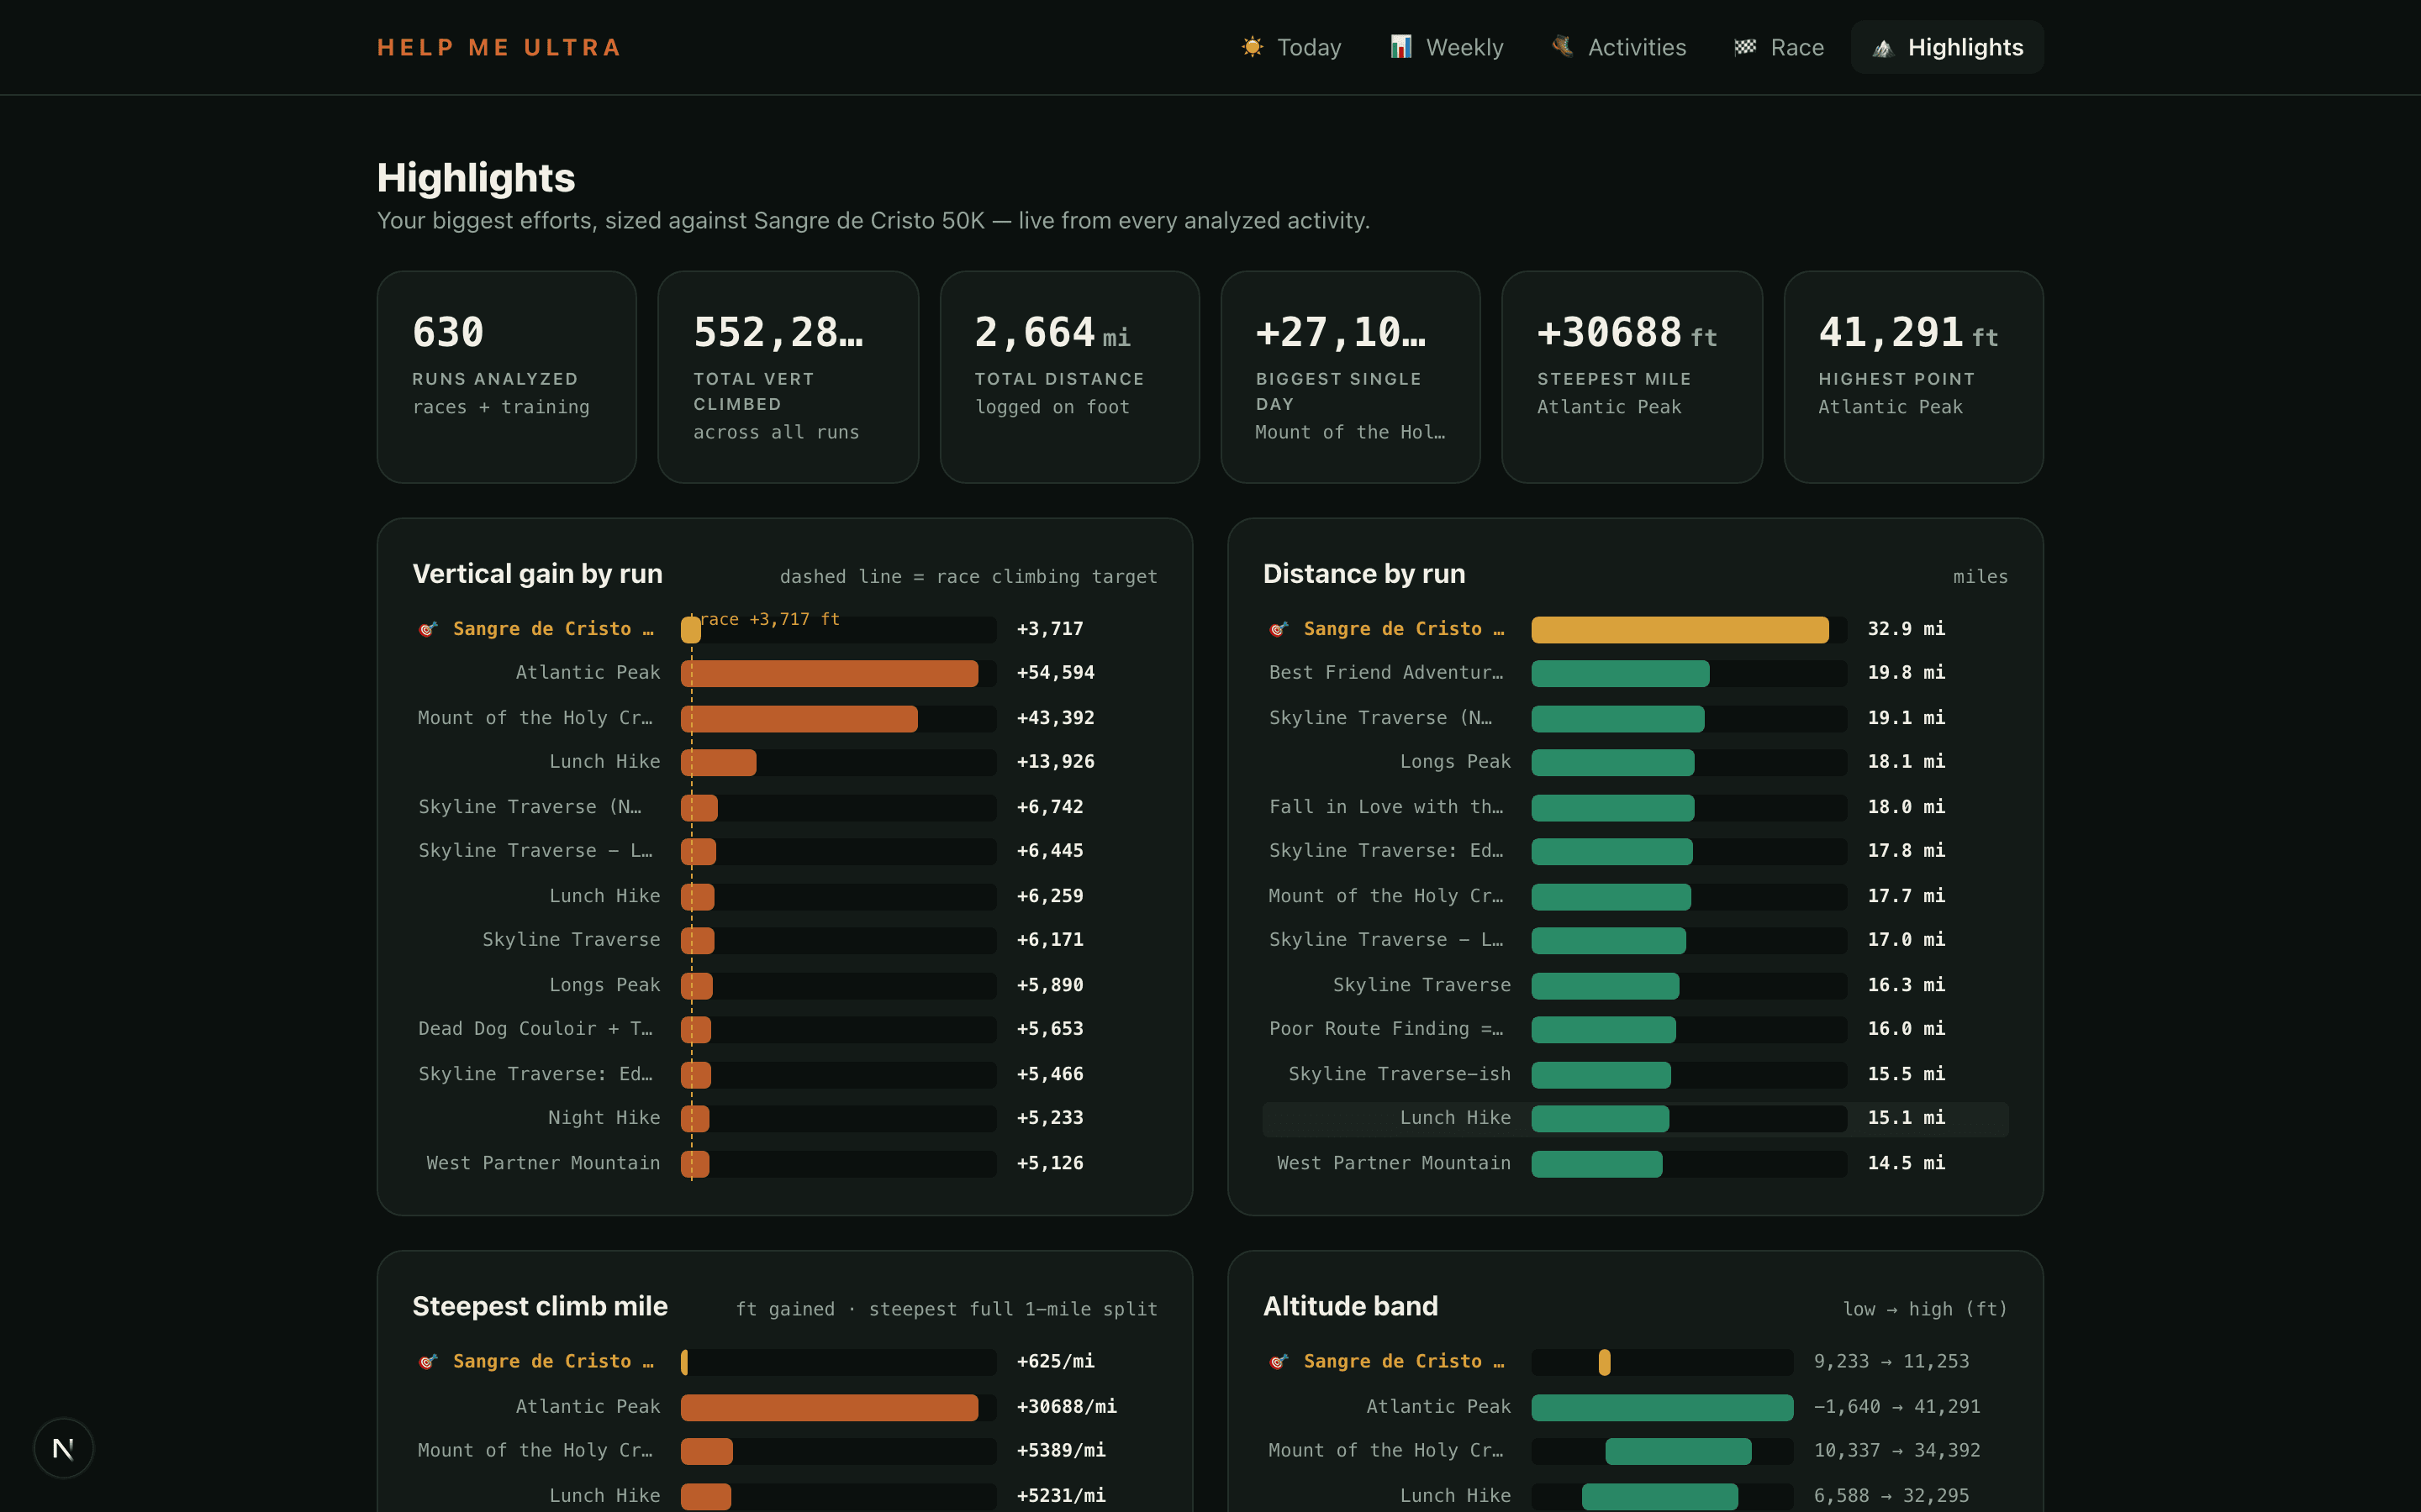Select West Partner Mountain 14.5 mi row
The image size is (2421, 1512).
pyautogui.click(x=1635, y=1163)
